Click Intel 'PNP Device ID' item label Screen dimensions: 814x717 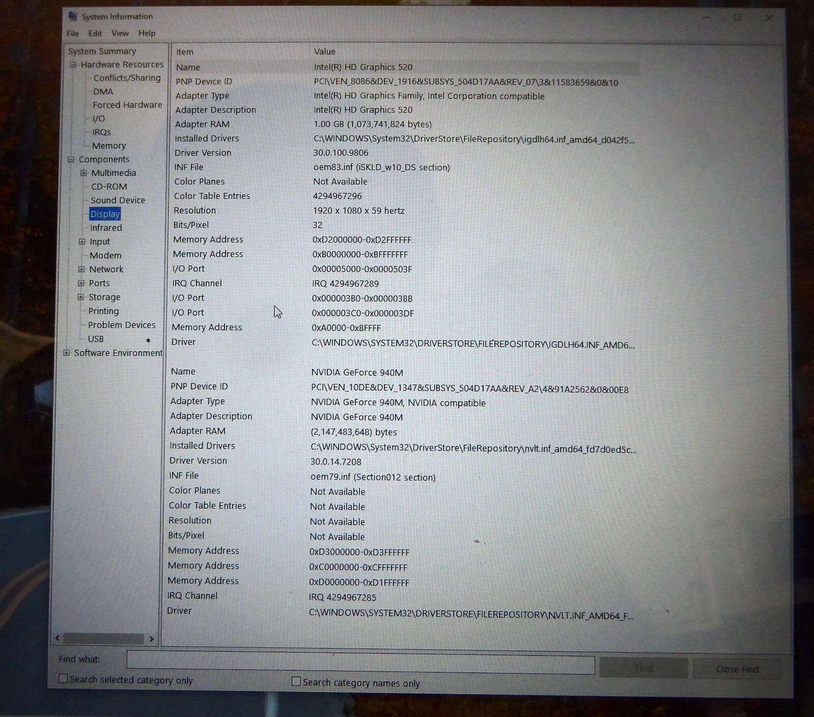click(x=204, y=82)
